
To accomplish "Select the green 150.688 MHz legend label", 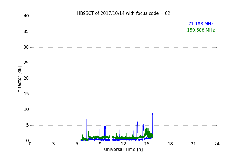I will (201, 30).
